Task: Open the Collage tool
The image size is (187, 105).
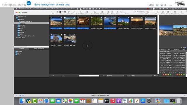Action: point(168,12)
